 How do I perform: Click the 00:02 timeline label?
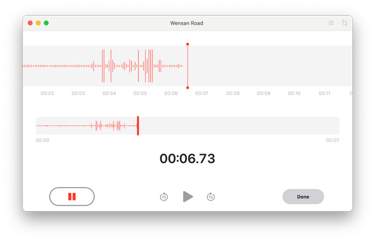pyautogui.click(x=47, y=93)
